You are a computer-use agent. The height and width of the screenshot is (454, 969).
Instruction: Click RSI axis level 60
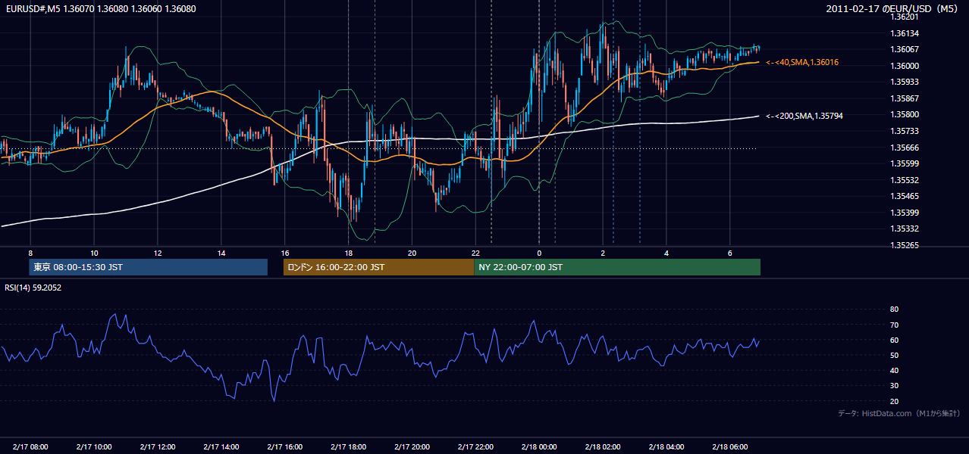[x=894, y=340]
